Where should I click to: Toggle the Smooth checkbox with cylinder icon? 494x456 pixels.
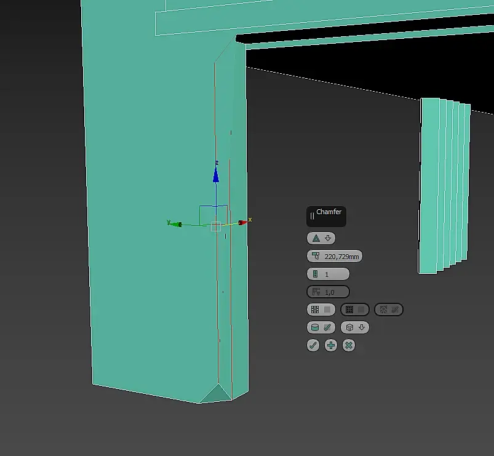[x=321, y=327]
